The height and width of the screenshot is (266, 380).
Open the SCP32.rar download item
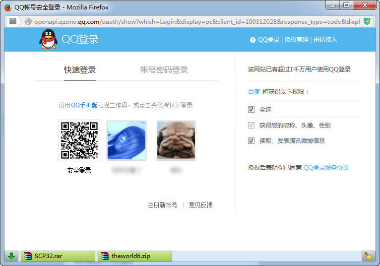[x=58, y=256]
